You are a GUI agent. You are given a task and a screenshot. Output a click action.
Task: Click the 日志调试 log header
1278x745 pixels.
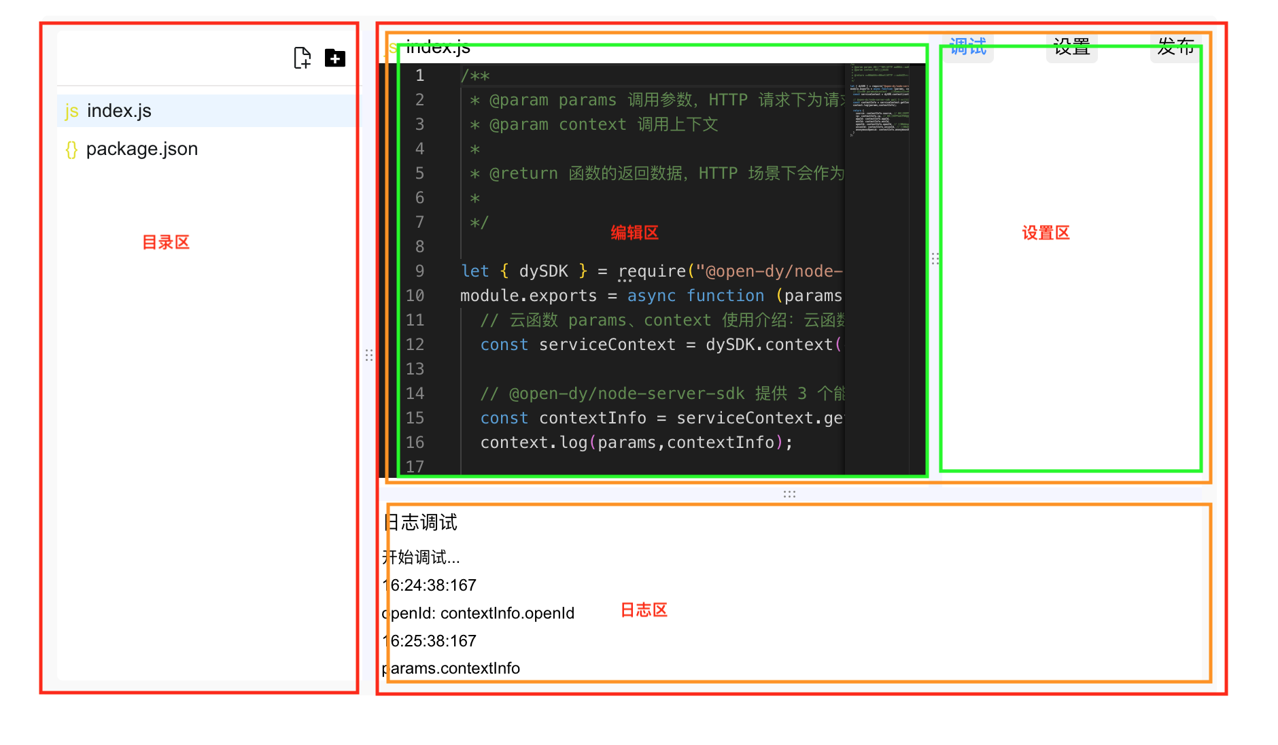[x=421, y=522]
